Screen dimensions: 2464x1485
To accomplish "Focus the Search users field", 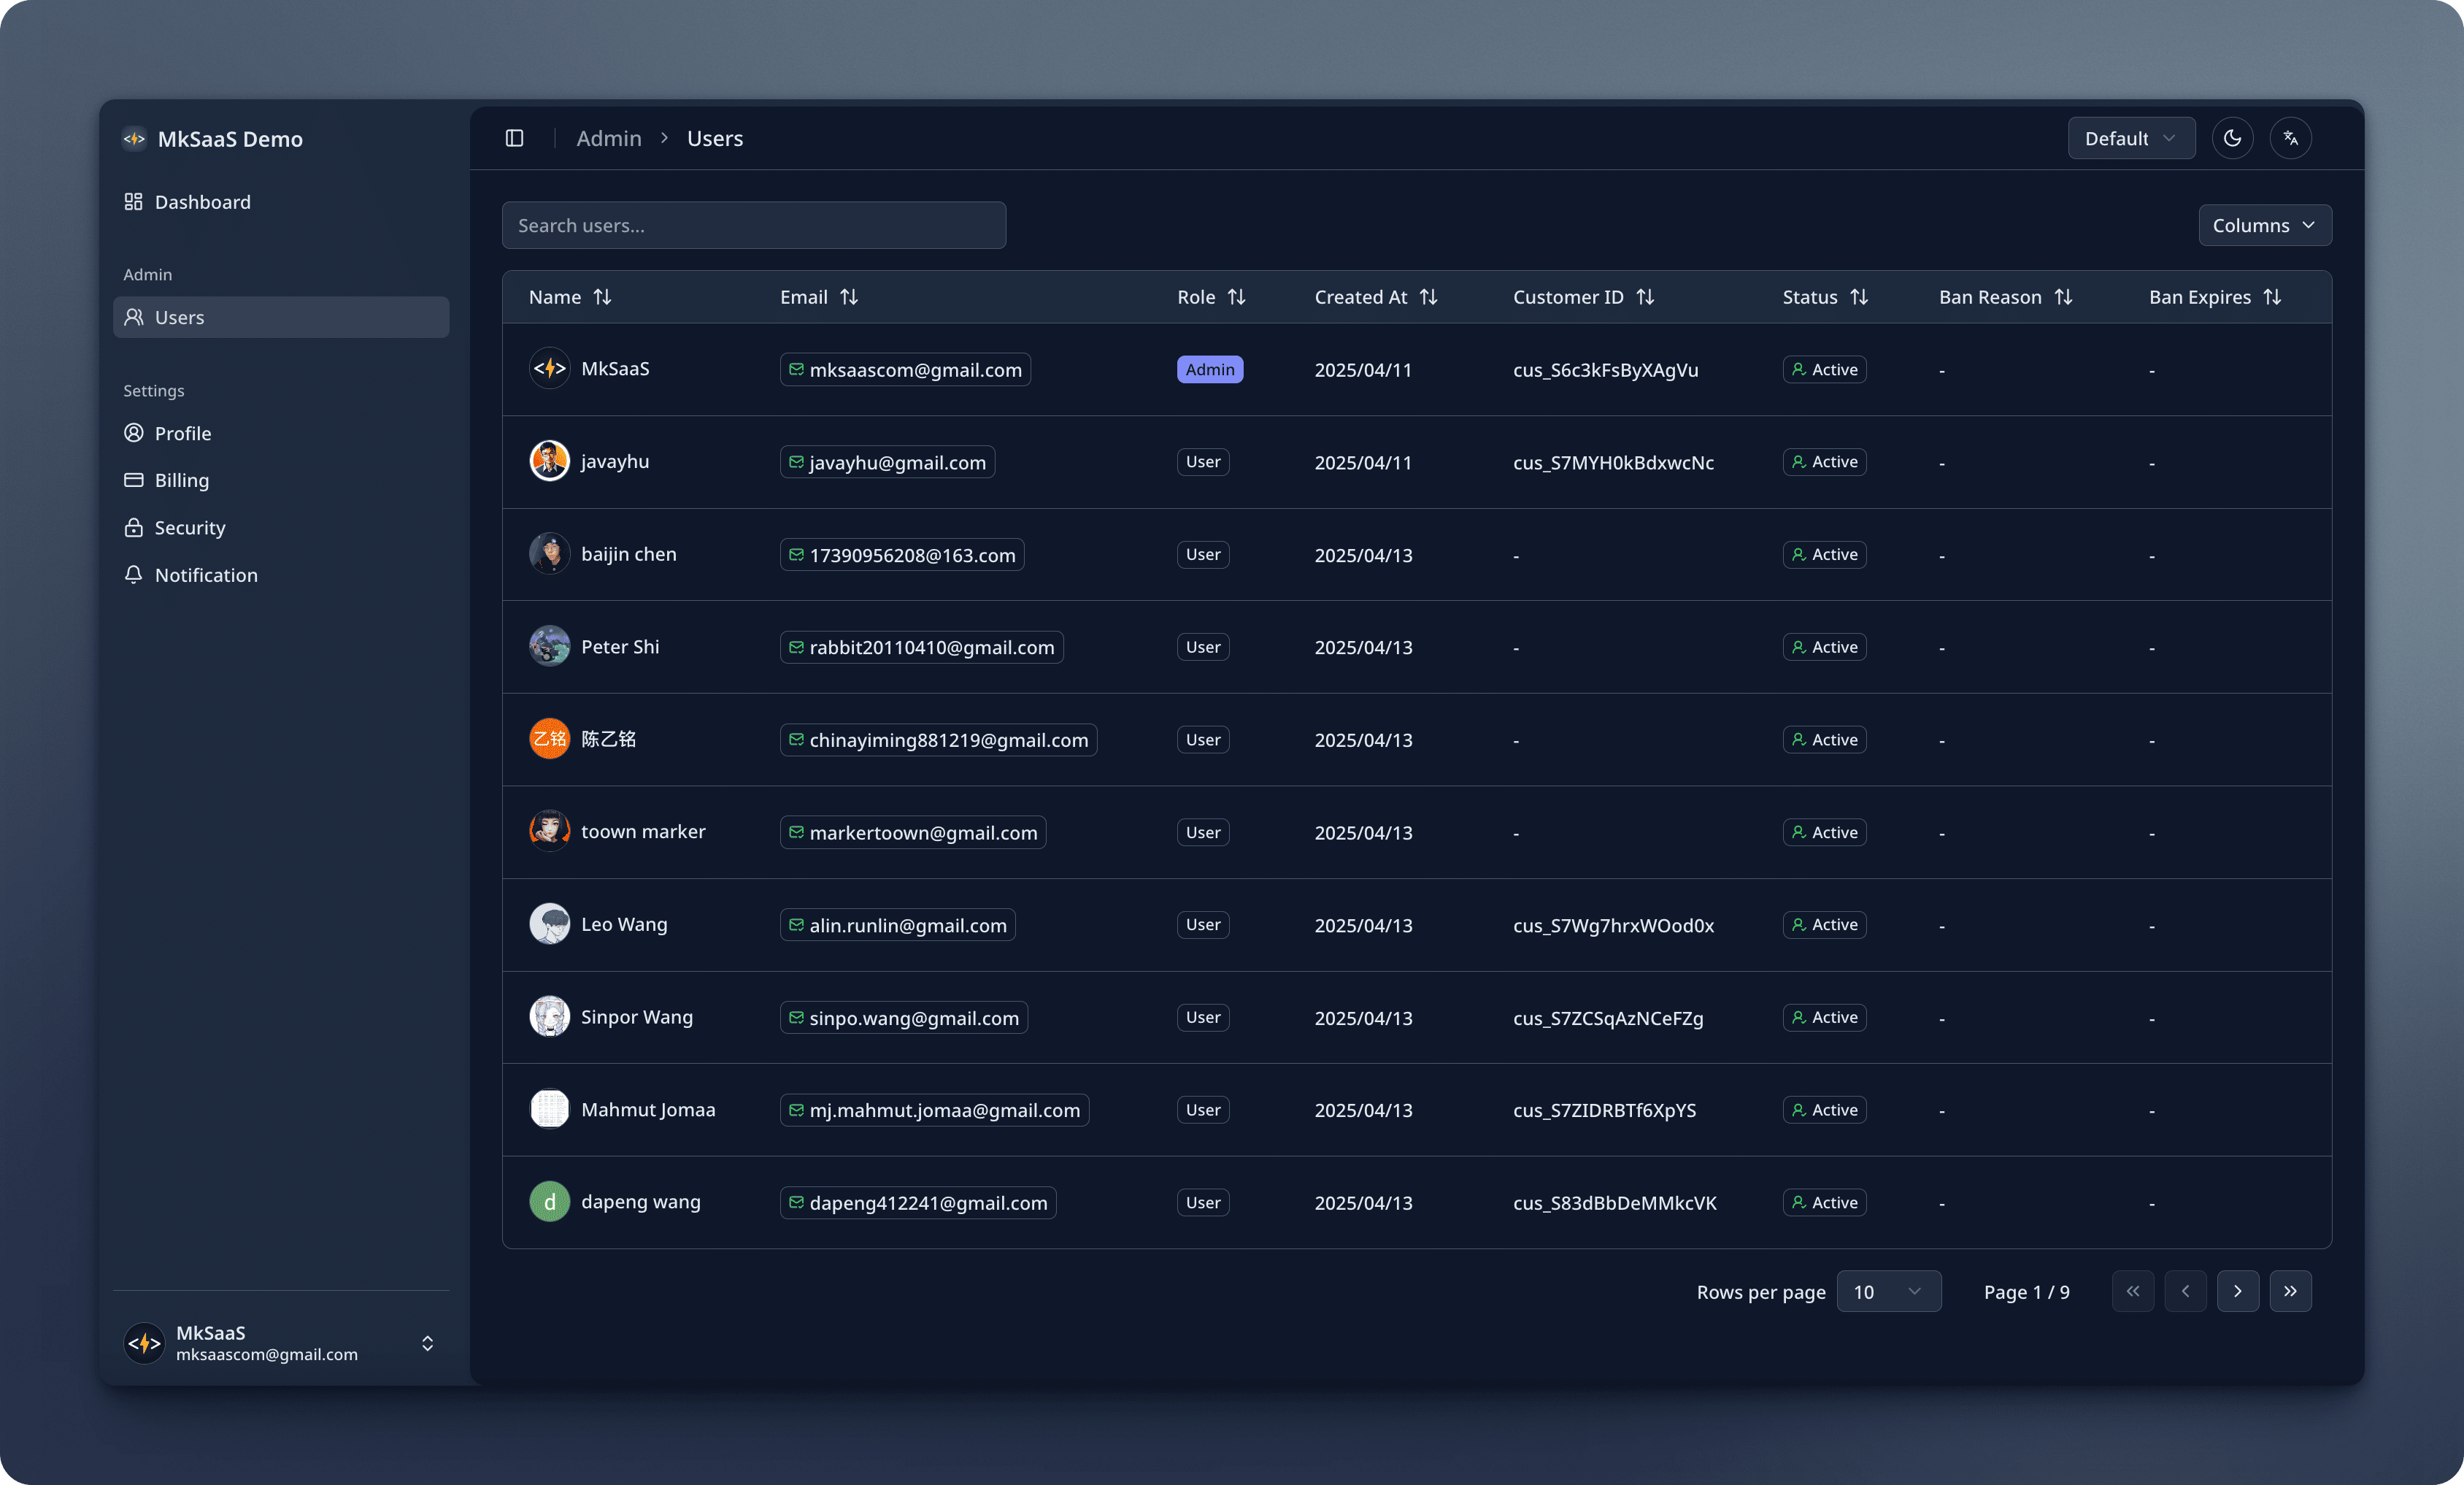I will point(753,225).
